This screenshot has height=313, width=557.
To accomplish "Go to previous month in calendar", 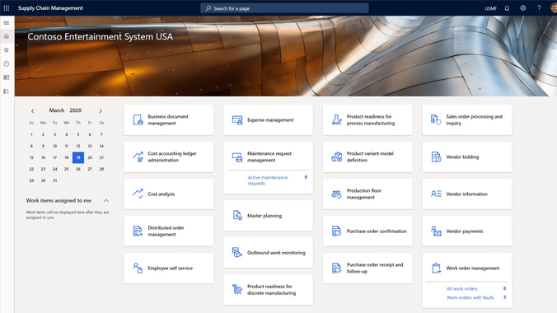I will (32, 111).
